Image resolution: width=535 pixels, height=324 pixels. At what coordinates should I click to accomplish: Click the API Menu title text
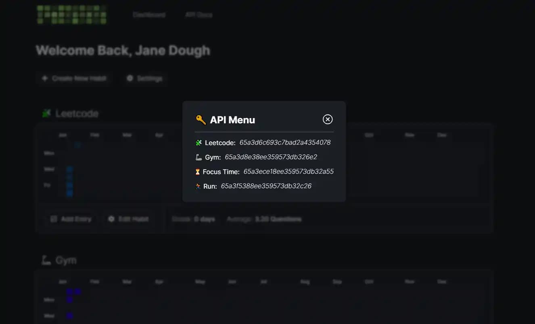pyautogui.click(x=232, y=120)
